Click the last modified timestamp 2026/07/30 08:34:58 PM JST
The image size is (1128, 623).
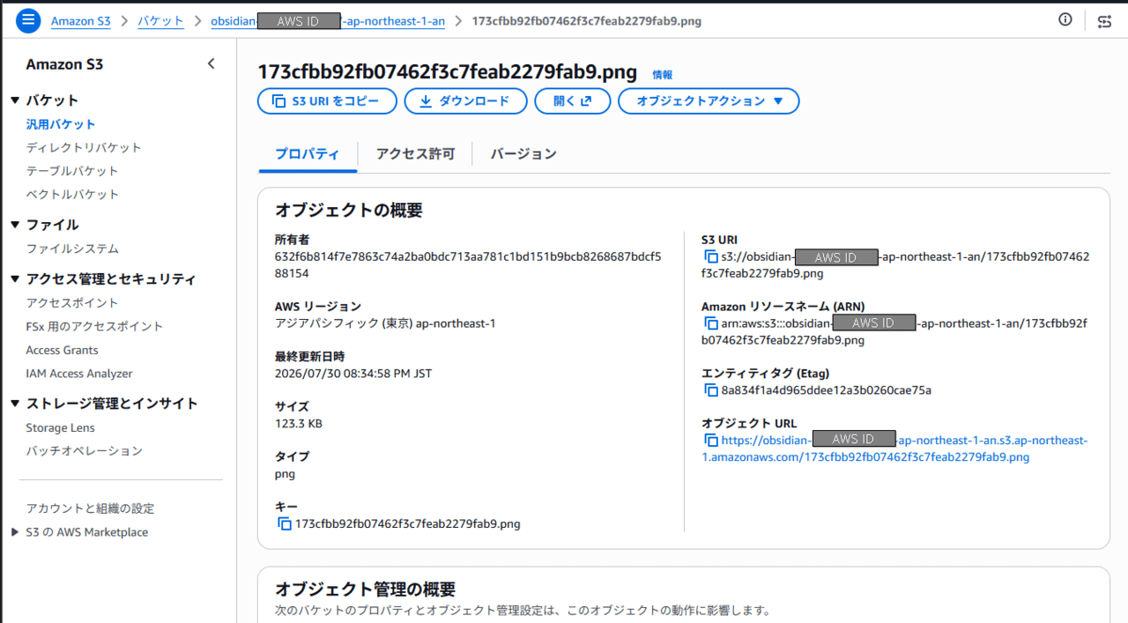pos(353,374)
